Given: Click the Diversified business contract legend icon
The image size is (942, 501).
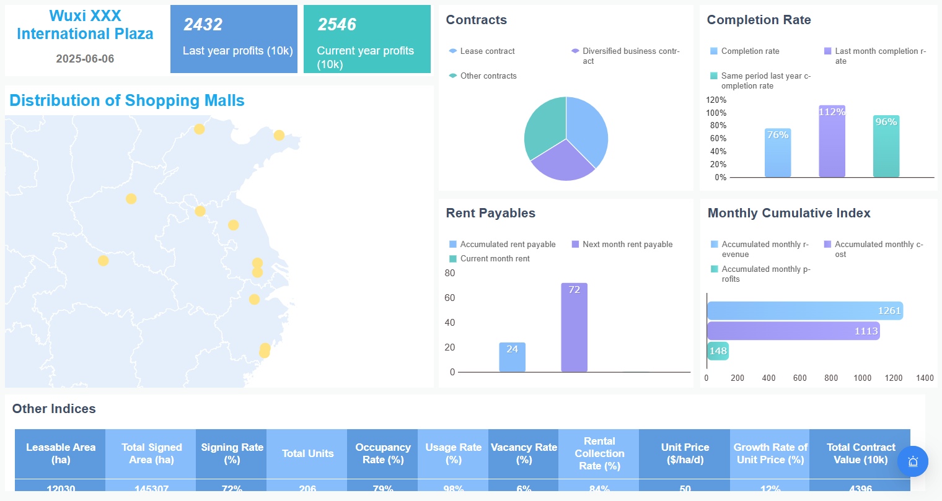Looking at the screenshot, I should pyautogui.click(x=575, y=51).
